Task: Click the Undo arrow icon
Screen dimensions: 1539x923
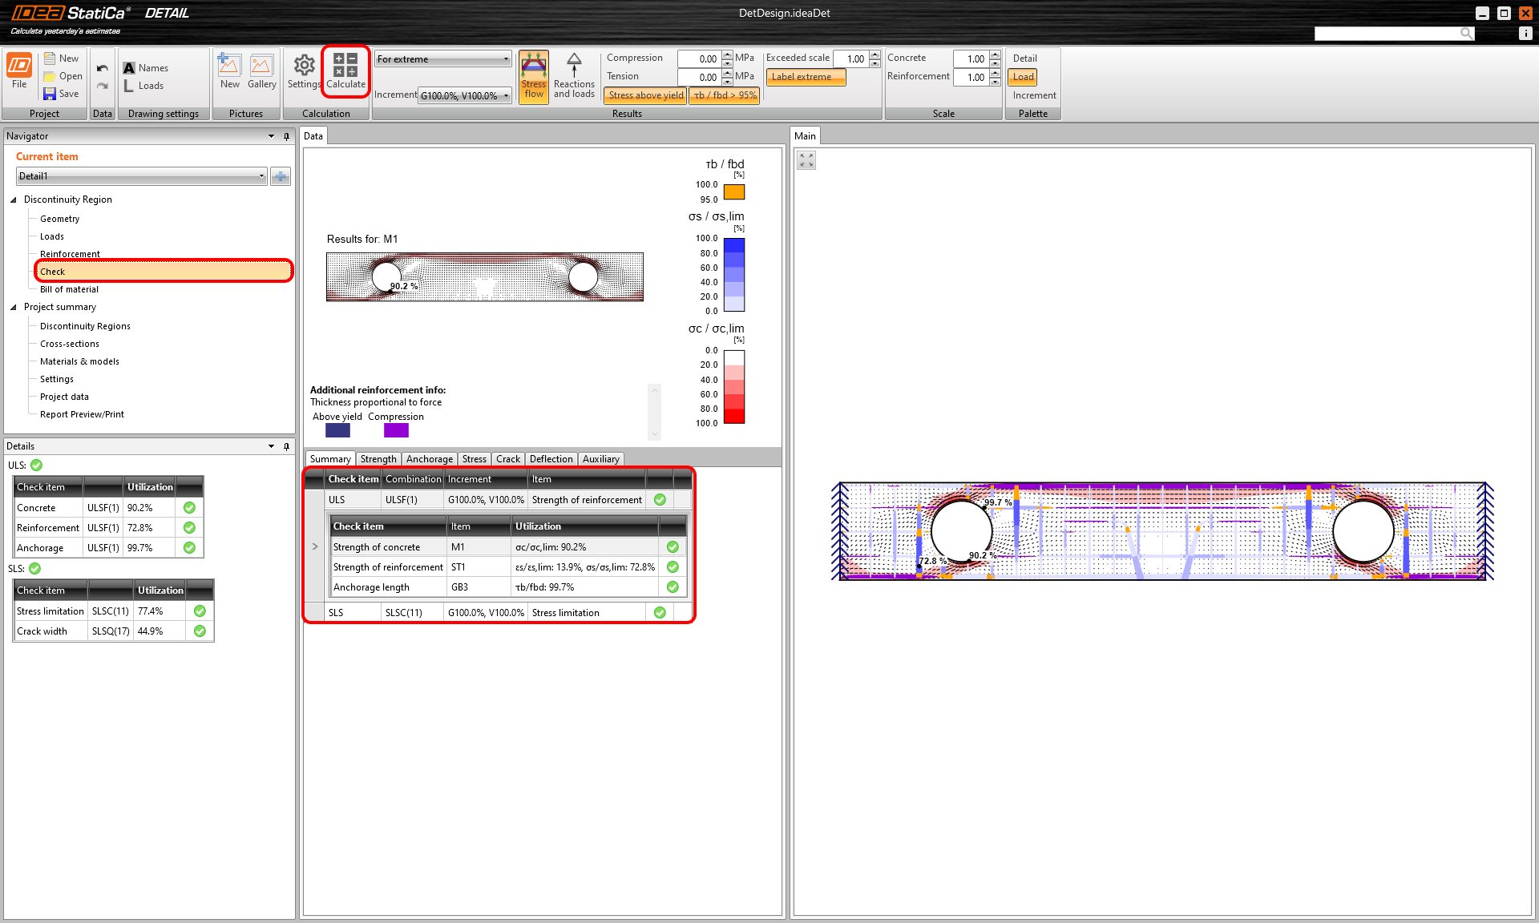Action: 103,68
